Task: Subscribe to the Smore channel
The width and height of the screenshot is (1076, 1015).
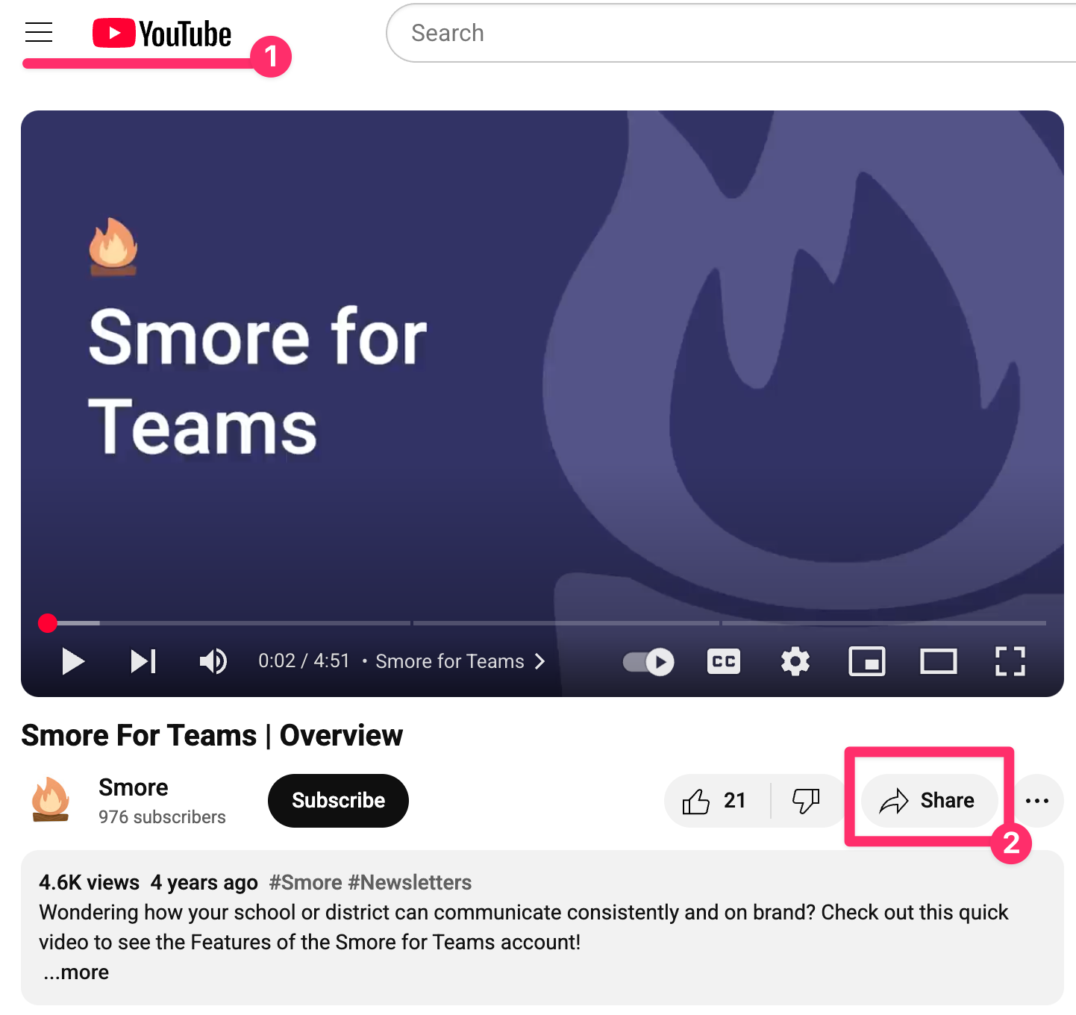Action: (x=338, y=801)
